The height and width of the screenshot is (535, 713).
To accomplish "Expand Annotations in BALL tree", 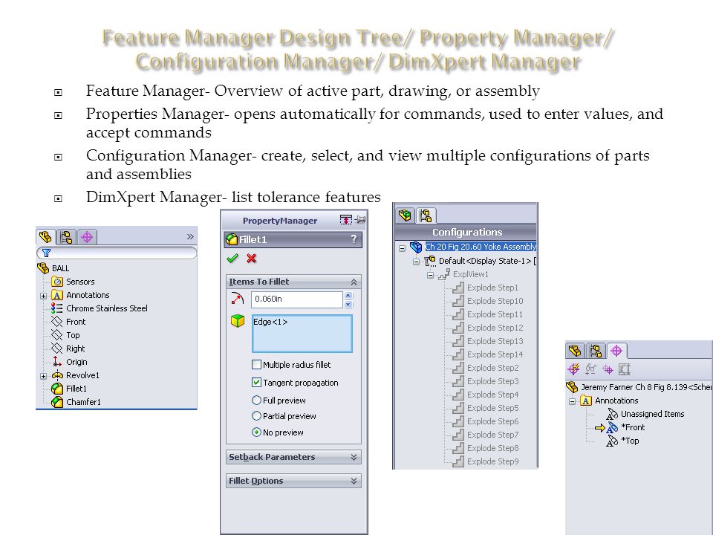I will click(43, 296).
